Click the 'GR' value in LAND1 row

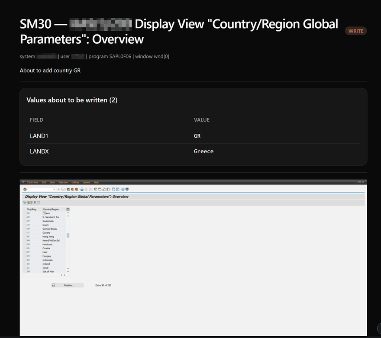click(197, 136)
